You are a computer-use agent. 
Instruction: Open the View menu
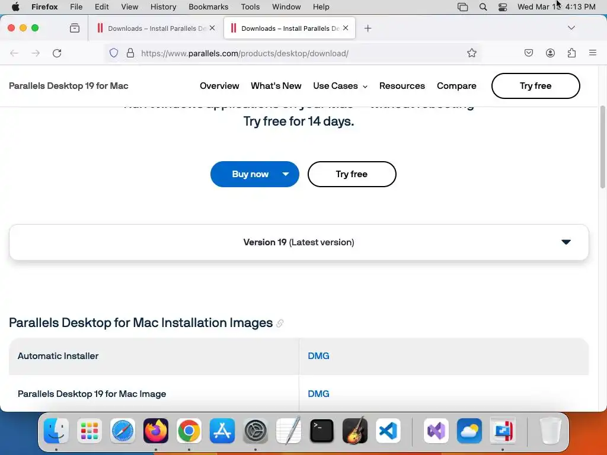coord(129,7)
